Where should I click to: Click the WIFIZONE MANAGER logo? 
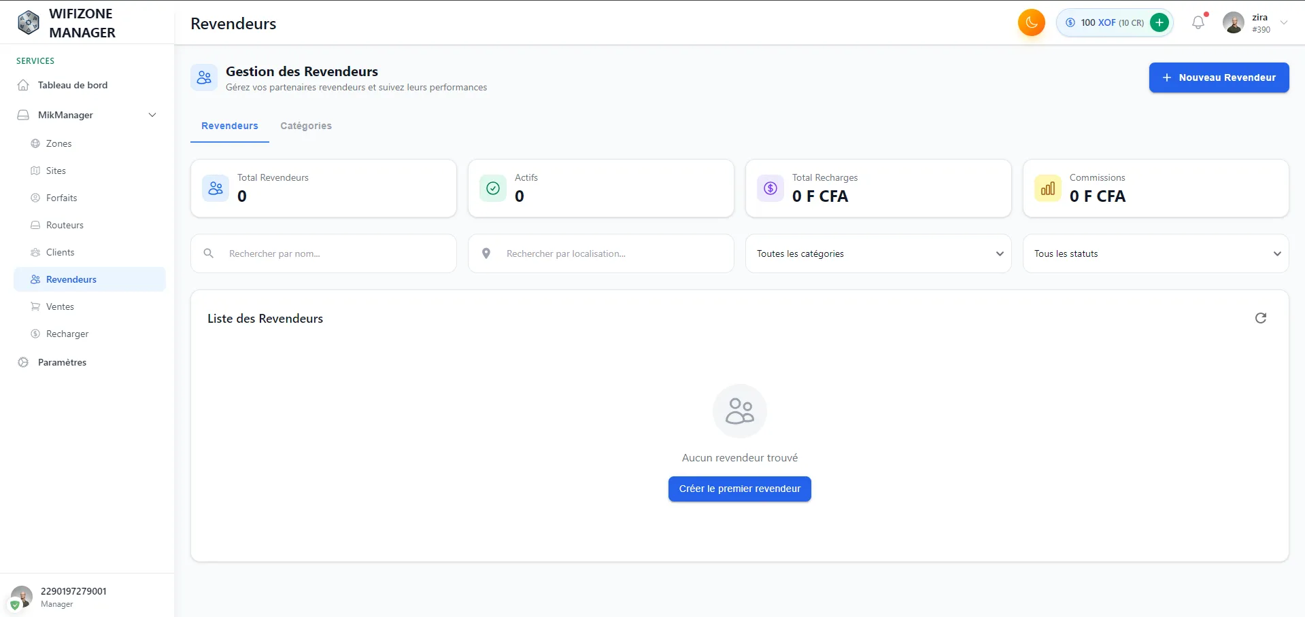(x=28, y=22)
